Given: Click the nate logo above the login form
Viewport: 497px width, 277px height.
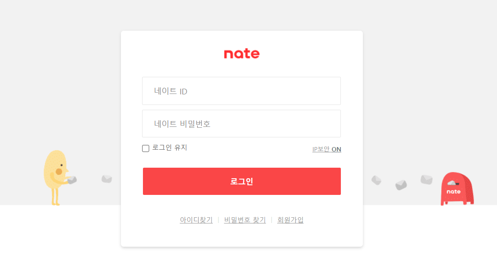Looking at the screenshot, I should point(241,53).
